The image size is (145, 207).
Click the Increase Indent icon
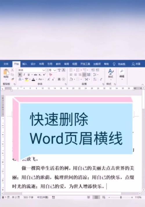97,70
